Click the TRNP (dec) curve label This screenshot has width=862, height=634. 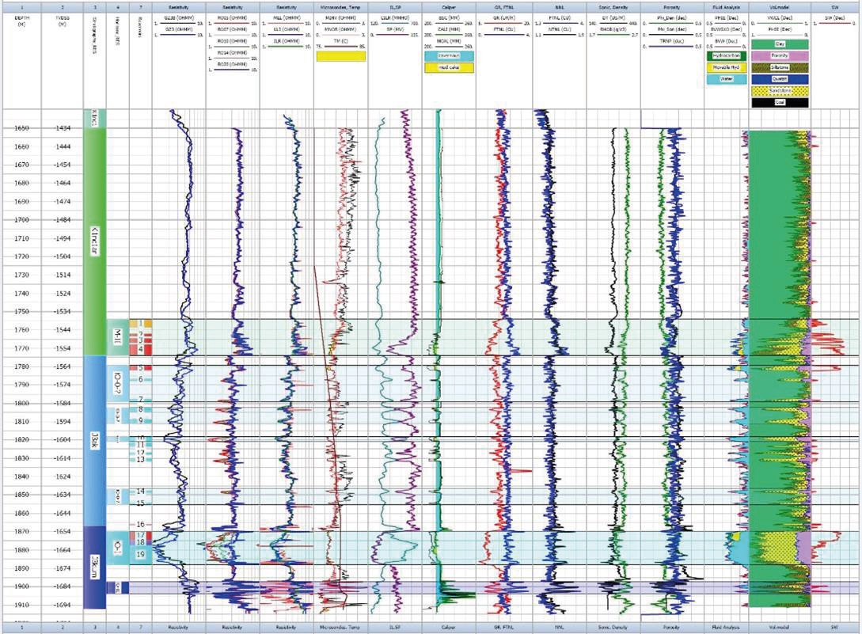tap(672, 41)
